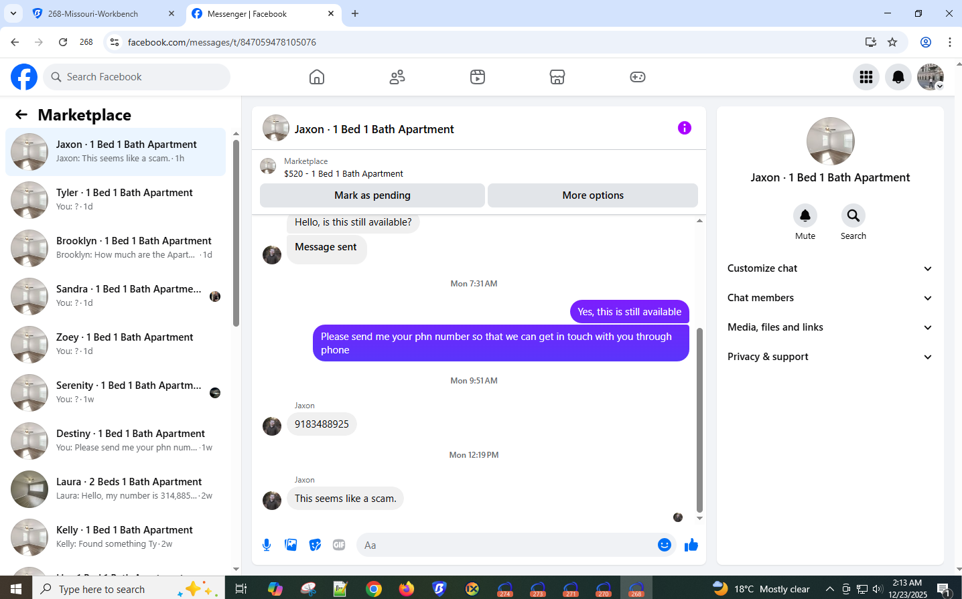Click the install app icon in address bar
Viewport: 962px width, 599px height.
point(871,42)
